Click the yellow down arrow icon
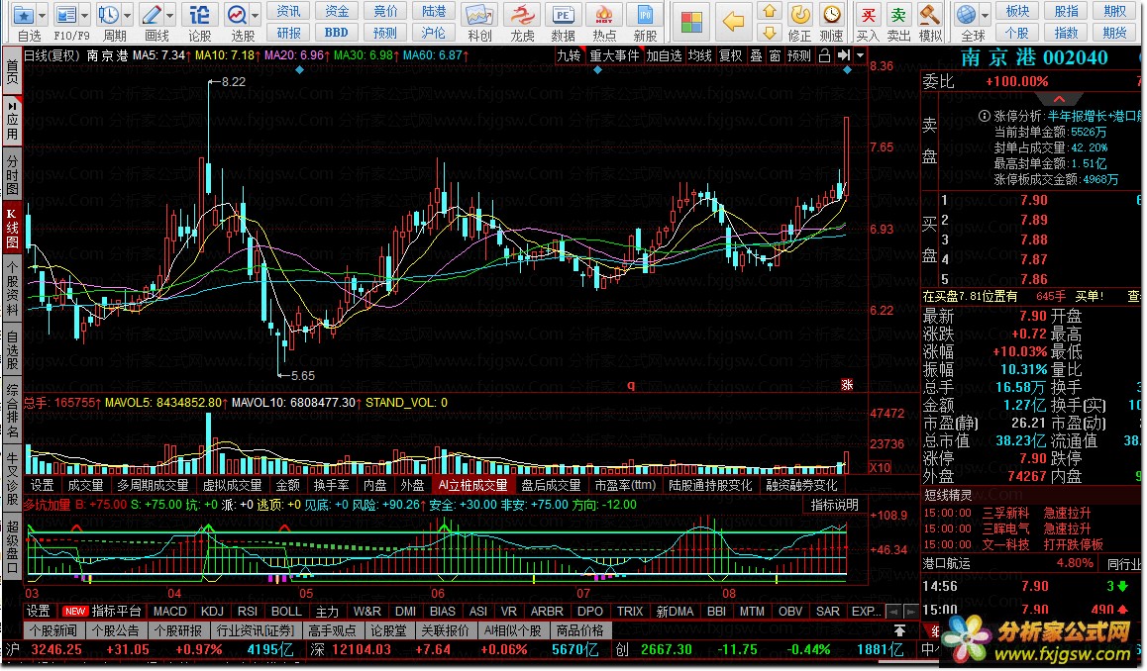Screen dimensions: 1147x671 pos(769,32)
